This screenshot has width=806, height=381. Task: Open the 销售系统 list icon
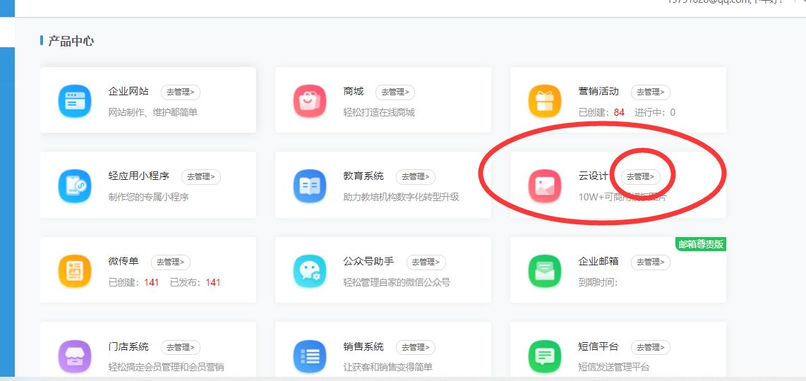(310, 356)
